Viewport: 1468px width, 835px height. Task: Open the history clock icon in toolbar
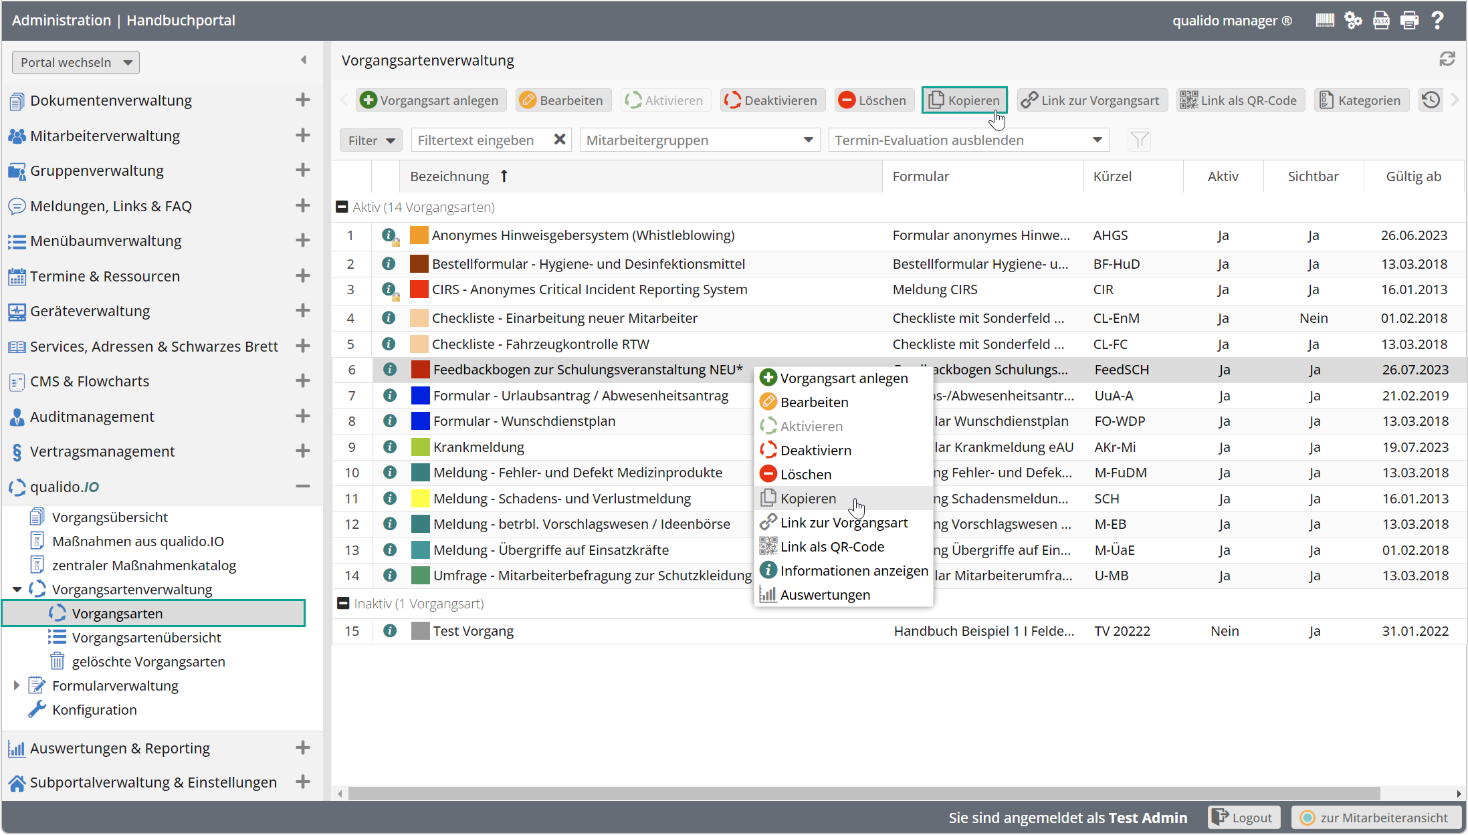1431,100
